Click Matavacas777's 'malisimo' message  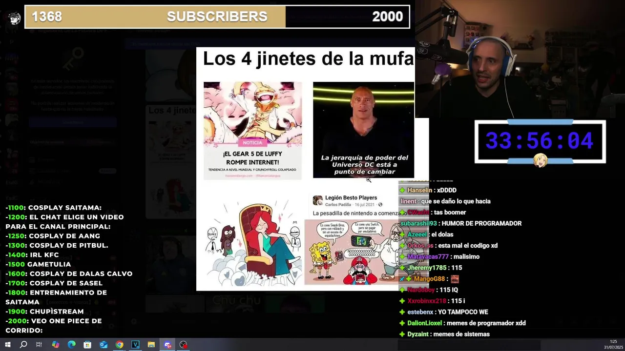pos(466,257)
